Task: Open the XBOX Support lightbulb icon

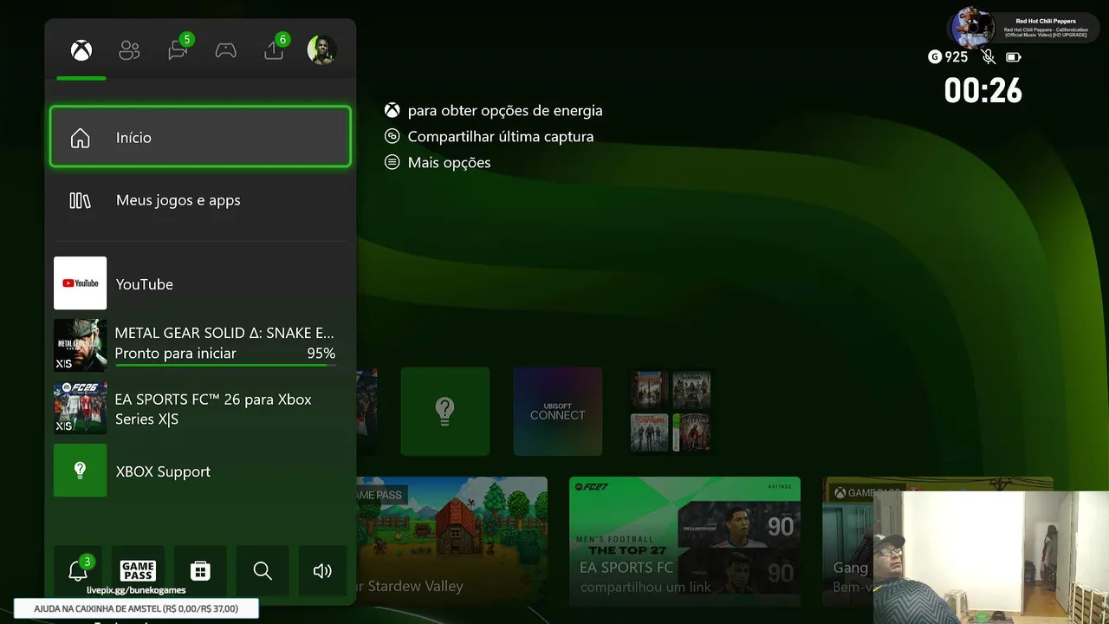Action: click(80, 471)
